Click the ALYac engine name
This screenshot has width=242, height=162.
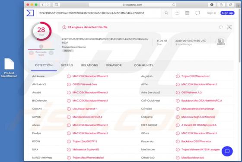(145, 84)
